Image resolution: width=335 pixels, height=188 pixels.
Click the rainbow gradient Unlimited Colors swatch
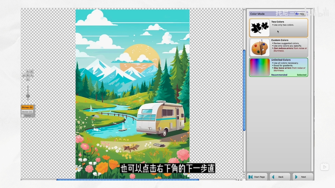click(x=260, y=67)
